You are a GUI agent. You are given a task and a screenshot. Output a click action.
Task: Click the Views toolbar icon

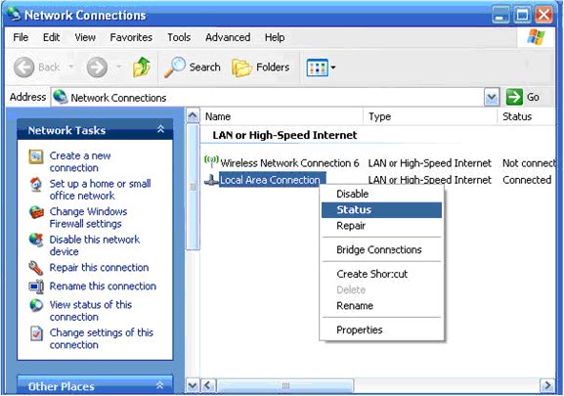pyautogui.click(x=317, y=67)
